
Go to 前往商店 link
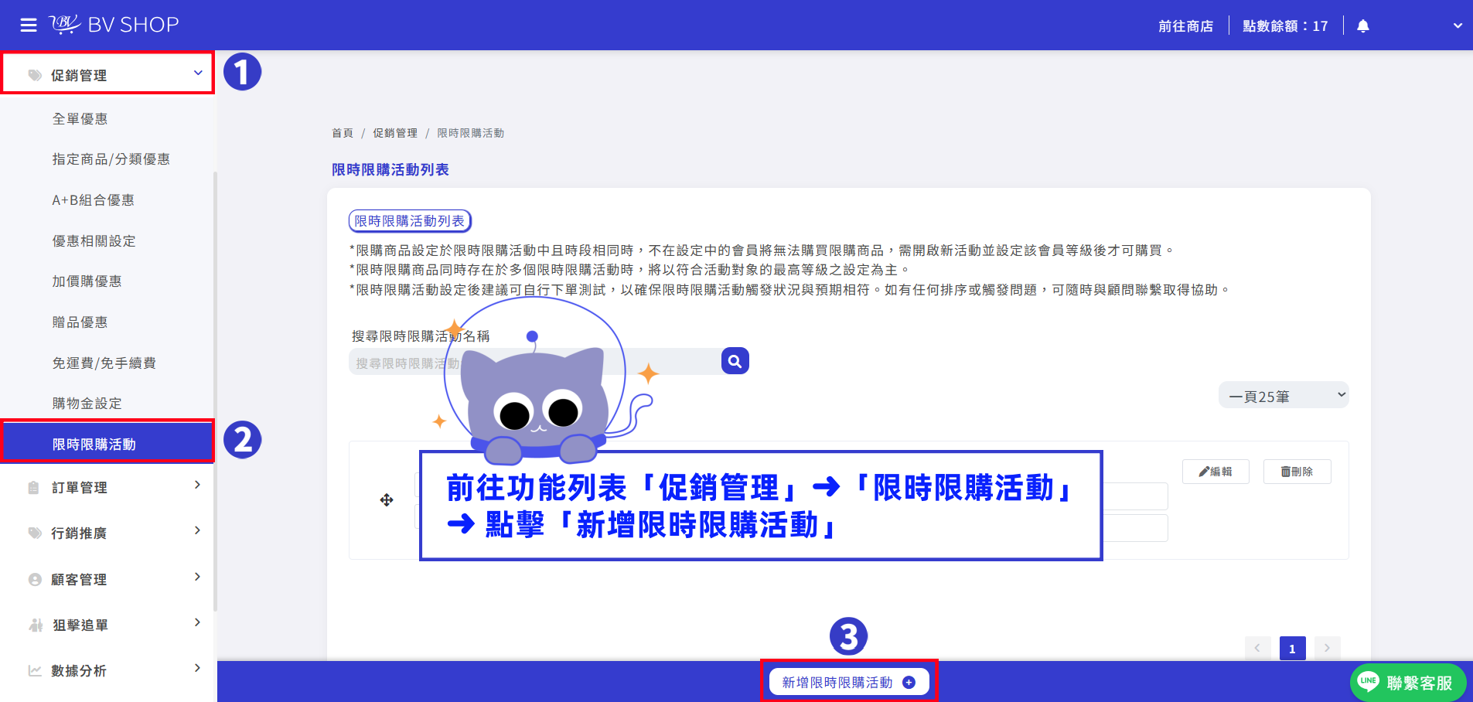(x=1185, y=26)
